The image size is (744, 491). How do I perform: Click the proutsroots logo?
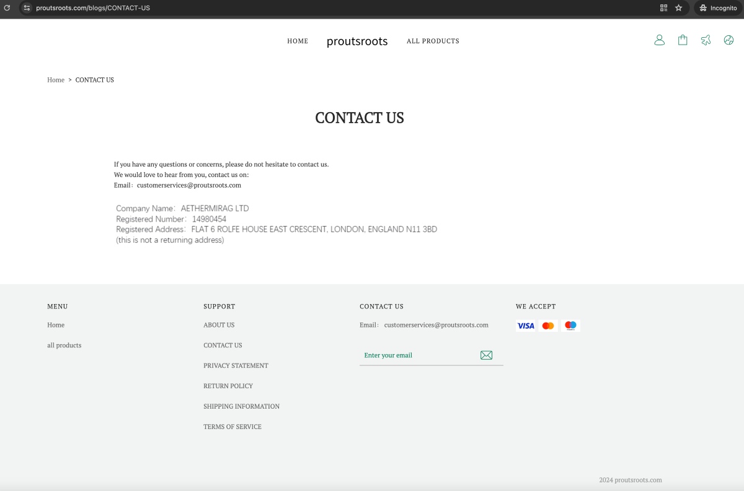click(357, 41)
